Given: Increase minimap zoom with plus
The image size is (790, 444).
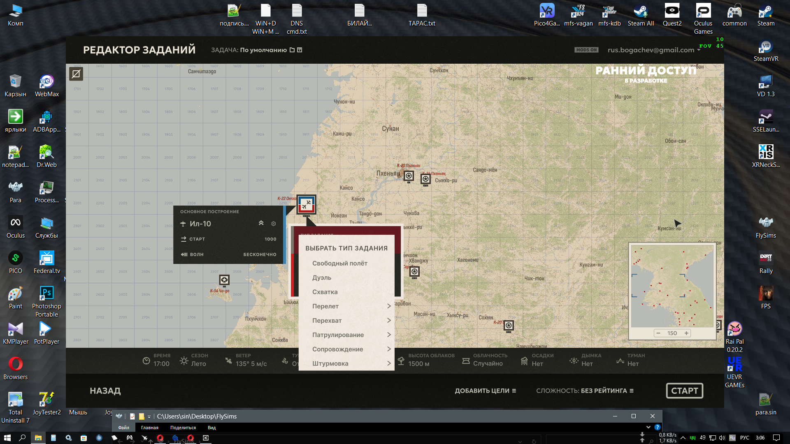Looking at the screenshot, I should [686, 333].
